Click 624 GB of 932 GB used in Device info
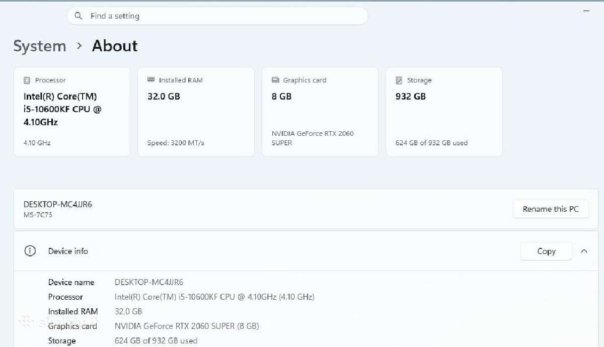The image size is (604, 347). [x=156, y=341]
